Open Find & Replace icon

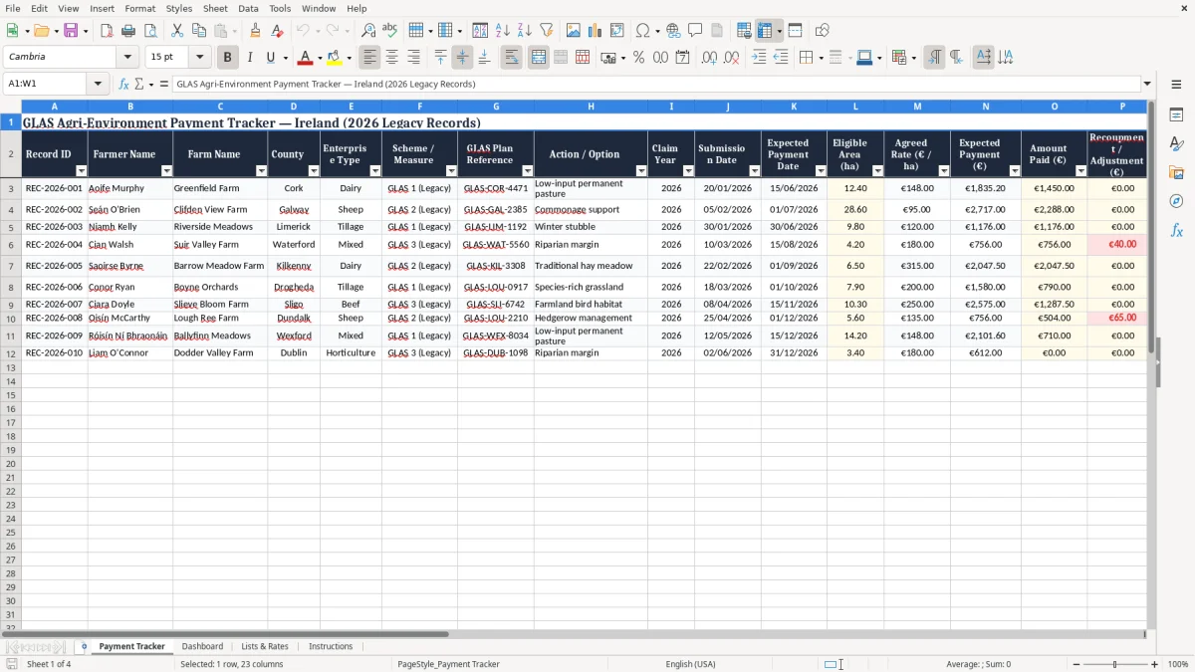click(x=368, y=31)
